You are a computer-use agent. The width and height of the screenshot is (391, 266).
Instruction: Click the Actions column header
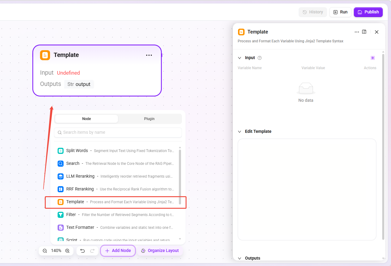click(x=370, y=68)
